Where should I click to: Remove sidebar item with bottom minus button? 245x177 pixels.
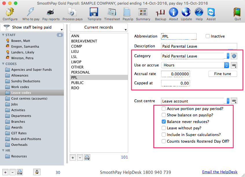12,172
